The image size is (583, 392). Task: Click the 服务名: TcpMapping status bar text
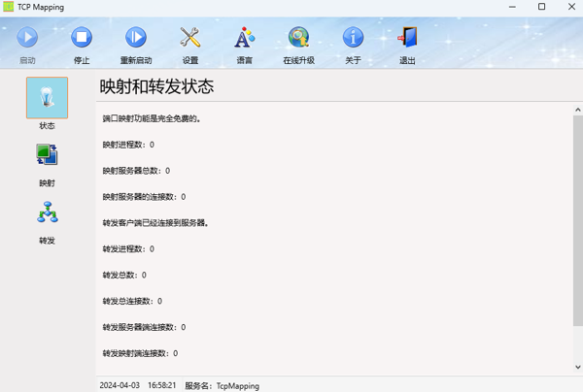[x=222, y=385]
